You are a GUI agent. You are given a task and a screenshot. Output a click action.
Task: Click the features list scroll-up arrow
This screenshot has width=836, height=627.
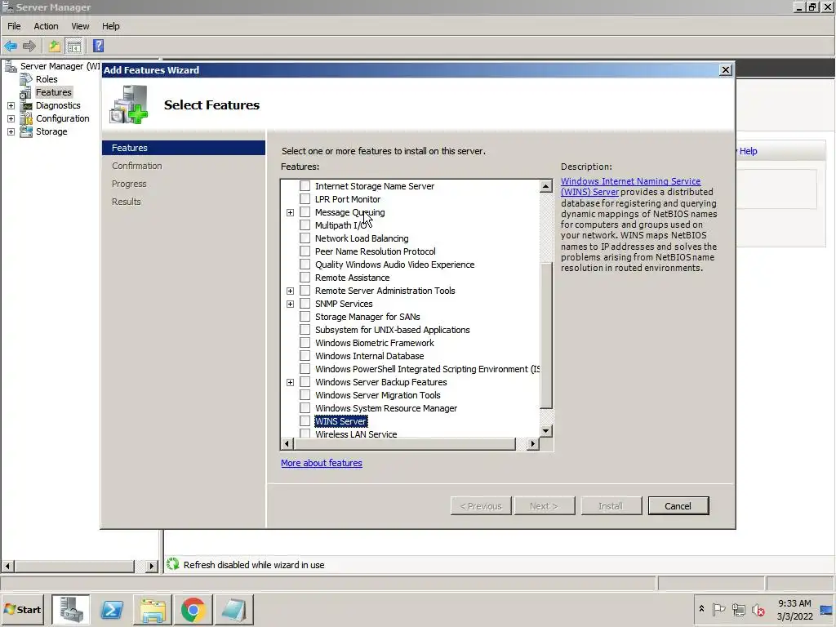pos(545,186)
